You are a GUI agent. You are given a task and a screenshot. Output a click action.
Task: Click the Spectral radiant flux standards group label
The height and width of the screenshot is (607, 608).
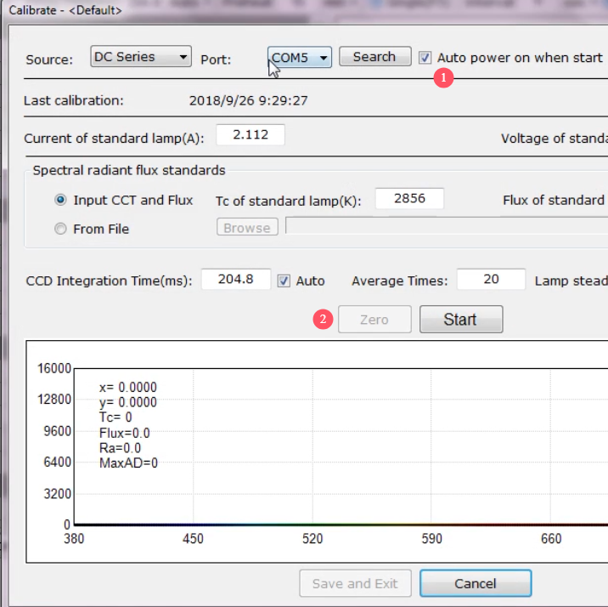click(x=129, y=170)
